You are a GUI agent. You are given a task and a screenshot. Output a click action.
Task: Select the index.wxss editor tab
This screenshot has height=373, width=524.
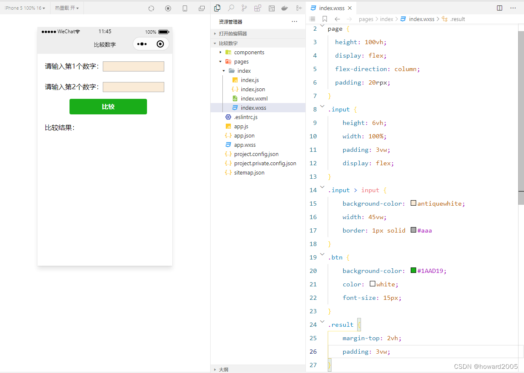pos(332,8)
